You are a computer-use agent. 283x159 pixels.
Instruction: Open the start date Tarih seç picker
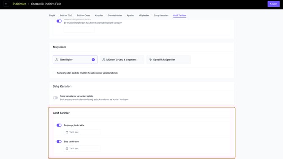82,132
